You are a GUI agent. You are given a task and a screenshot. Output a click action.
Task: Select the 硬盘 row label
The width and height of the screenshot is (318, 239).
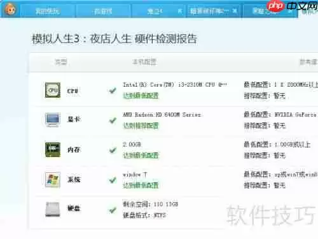click(74, 208)
